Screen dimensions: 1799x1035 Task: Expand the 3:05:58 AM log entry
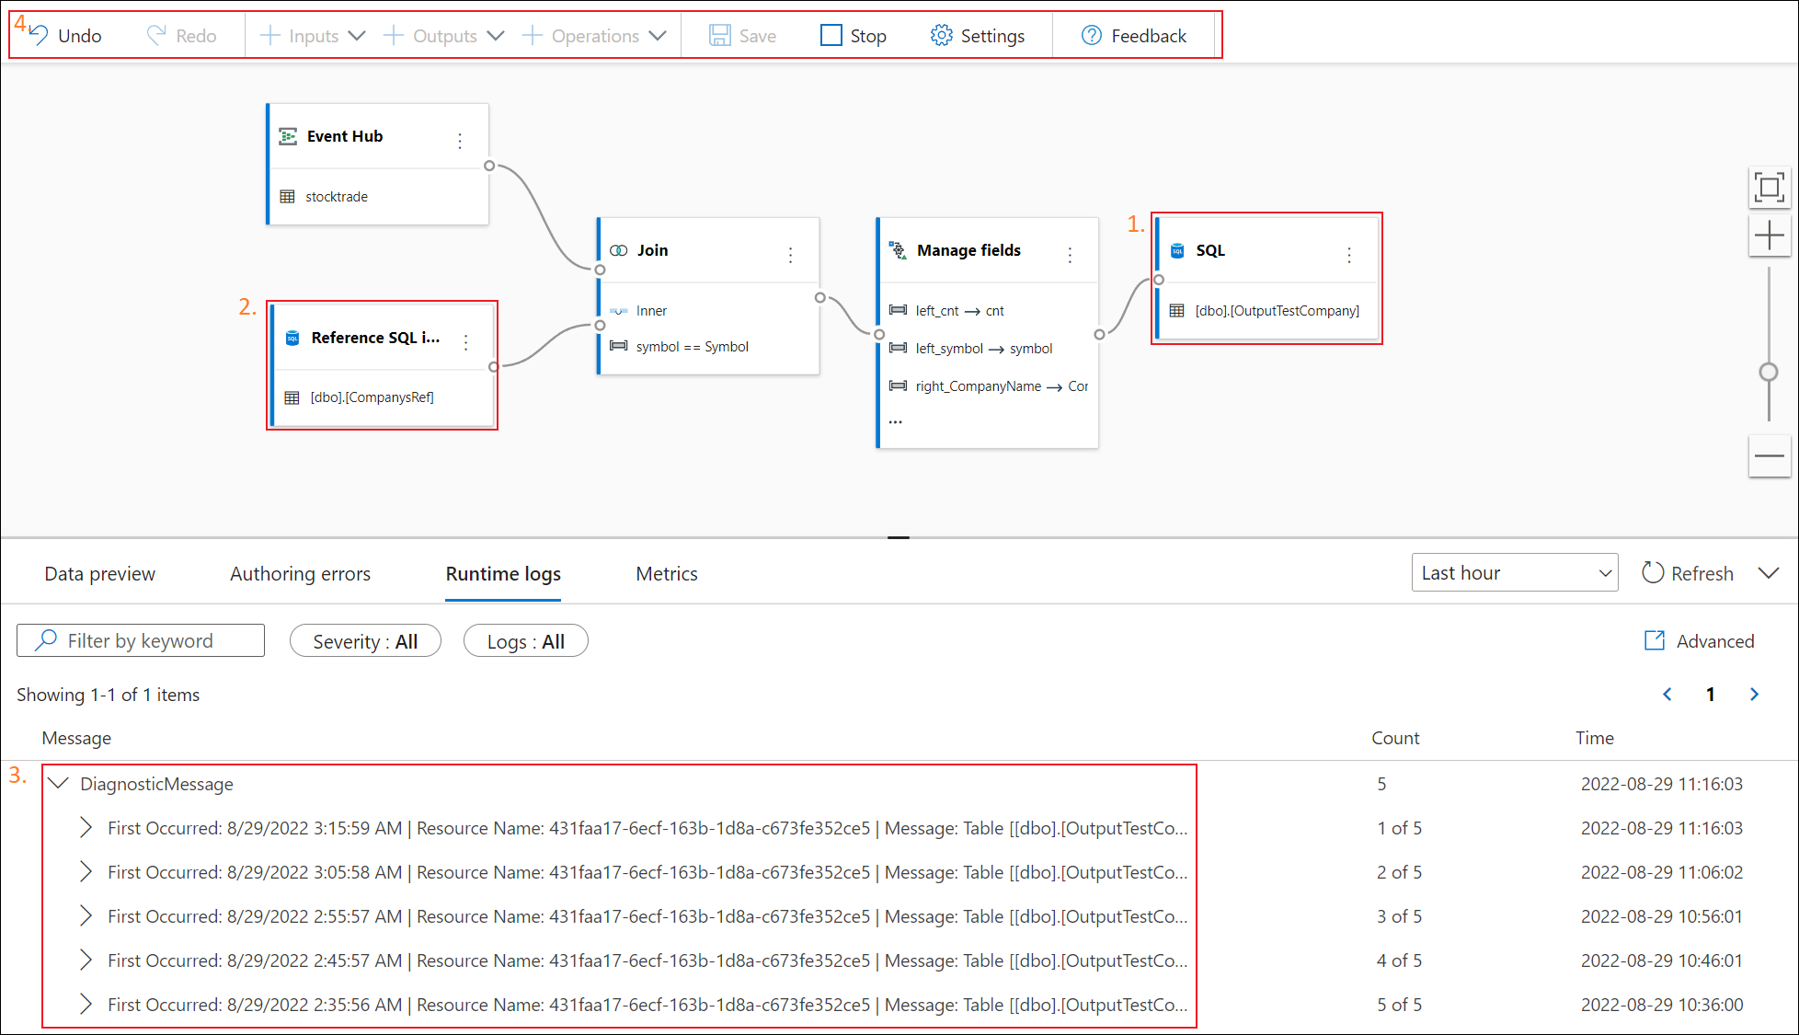[86, 872]
